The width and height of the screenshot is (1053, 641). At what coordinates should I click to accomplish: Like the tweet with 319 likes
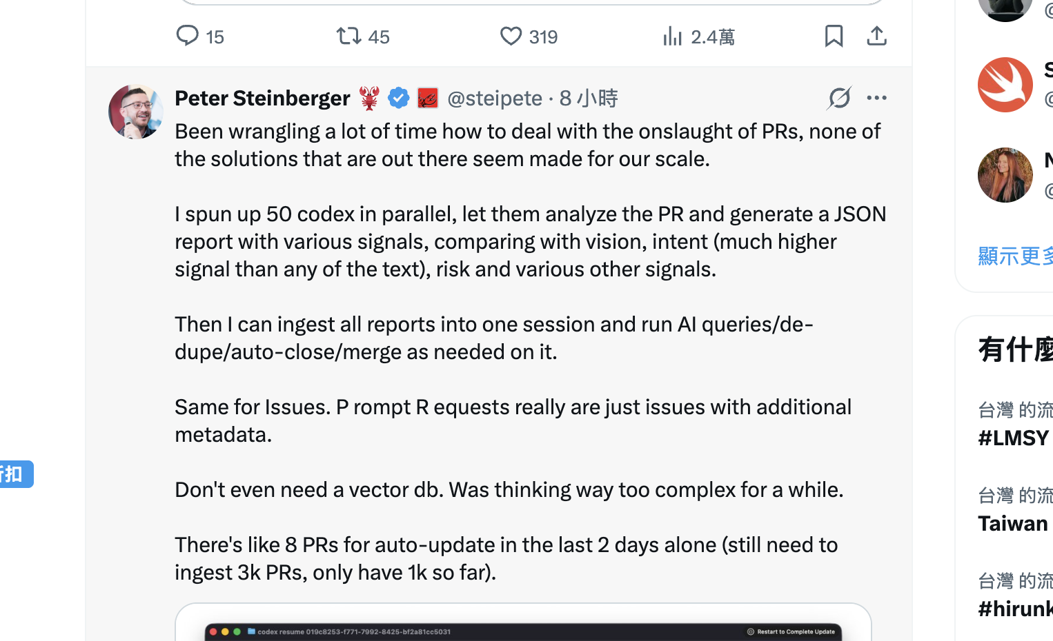[x=511, y=36]
